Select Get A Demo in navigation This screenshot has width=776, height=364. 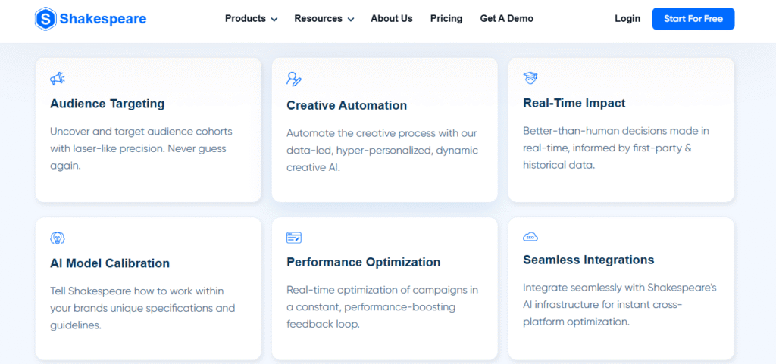[507, 19]
